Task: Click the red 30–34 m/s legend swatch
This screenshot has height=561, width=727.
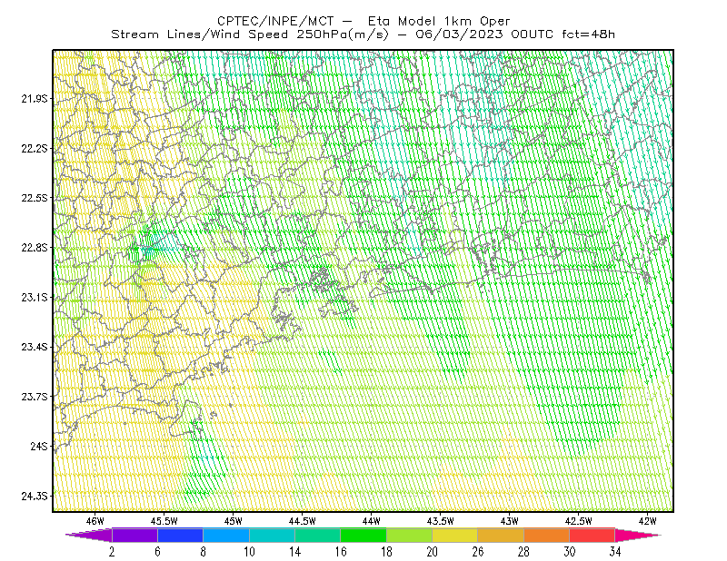Action: tap(593, 535)
